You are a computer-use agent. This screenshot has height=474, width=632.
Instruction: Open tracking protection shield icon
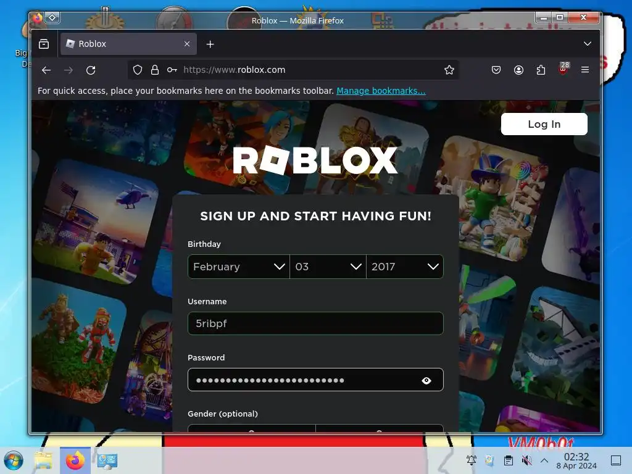138,70
